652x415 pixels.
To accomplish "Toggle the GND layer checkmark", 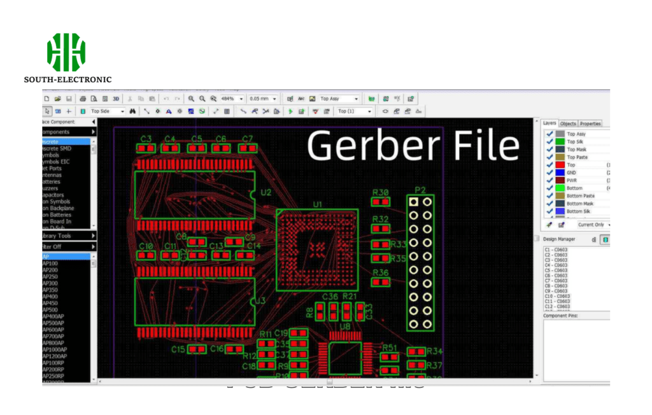I will 549,172.
